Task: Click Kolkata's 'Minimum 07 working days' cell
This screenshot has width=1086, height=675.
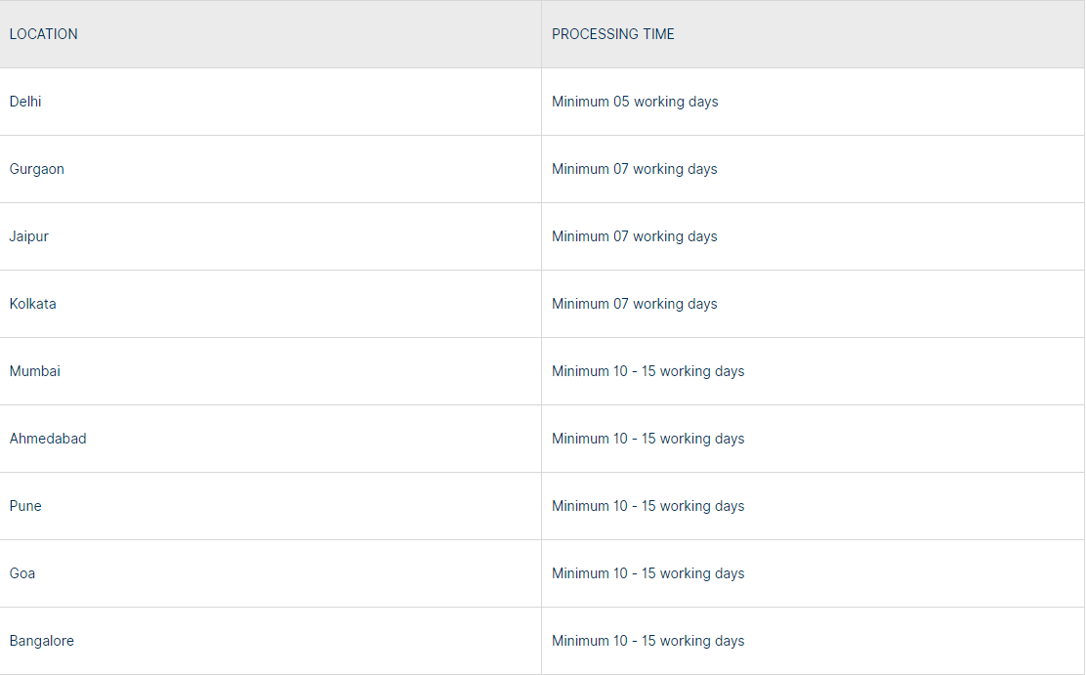Action: point(814,304)
